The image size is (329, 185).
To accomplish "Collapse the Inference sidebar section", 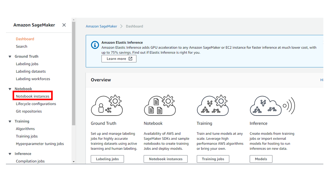I will click(10, 154).
